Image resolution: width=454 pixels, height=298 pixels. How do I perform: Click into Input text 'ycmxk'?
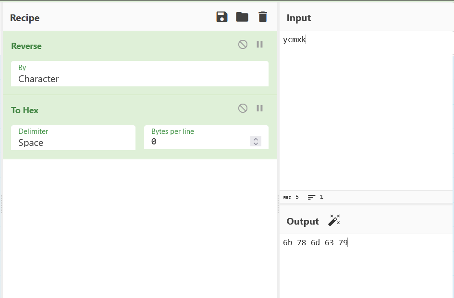click(294, 40)
